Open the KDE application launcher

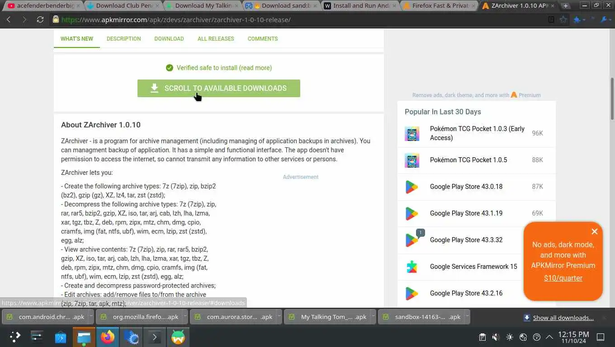point(15,337)
